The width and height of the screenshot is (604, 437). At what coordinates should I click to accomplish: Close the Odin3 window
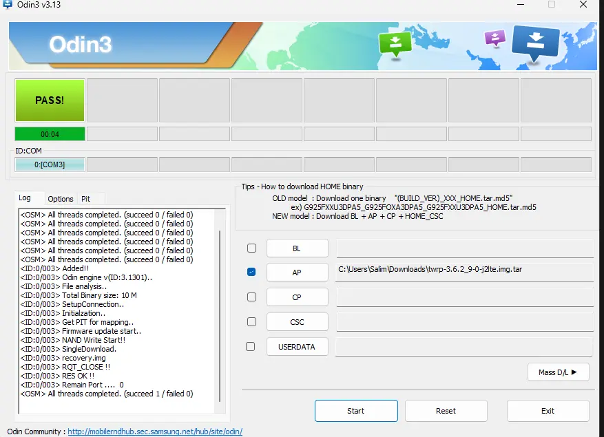[583, 5]
